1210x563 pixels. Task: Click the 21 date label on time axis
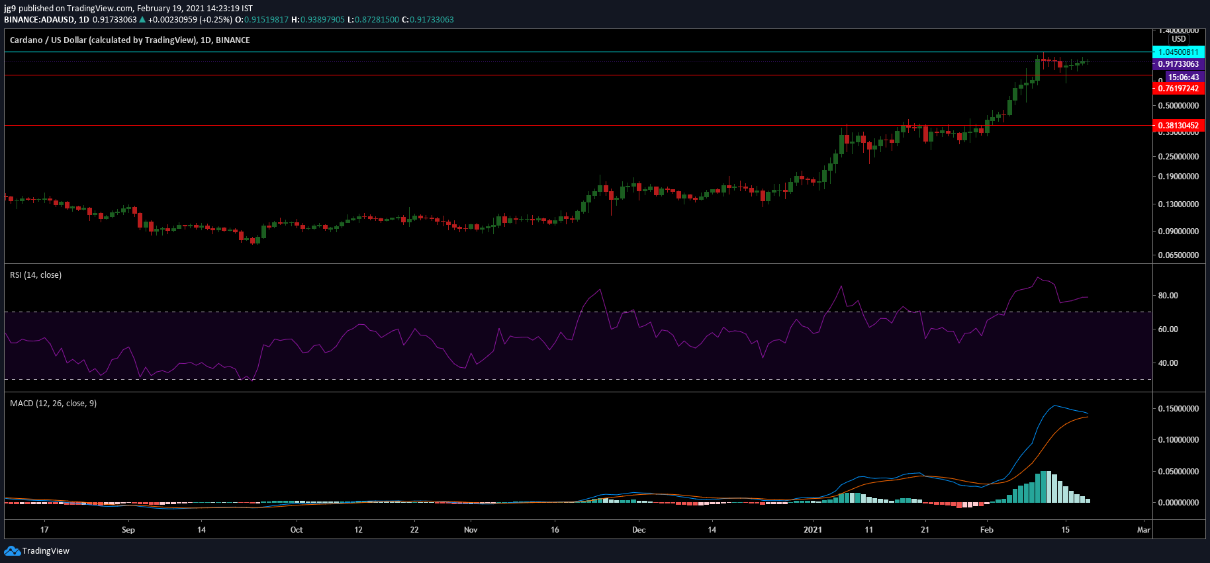tap(925, 530)
